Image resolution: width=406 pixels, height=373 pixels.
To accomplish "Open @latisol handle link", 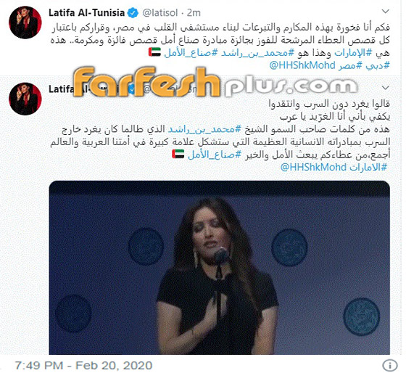I will pos(160,12).
